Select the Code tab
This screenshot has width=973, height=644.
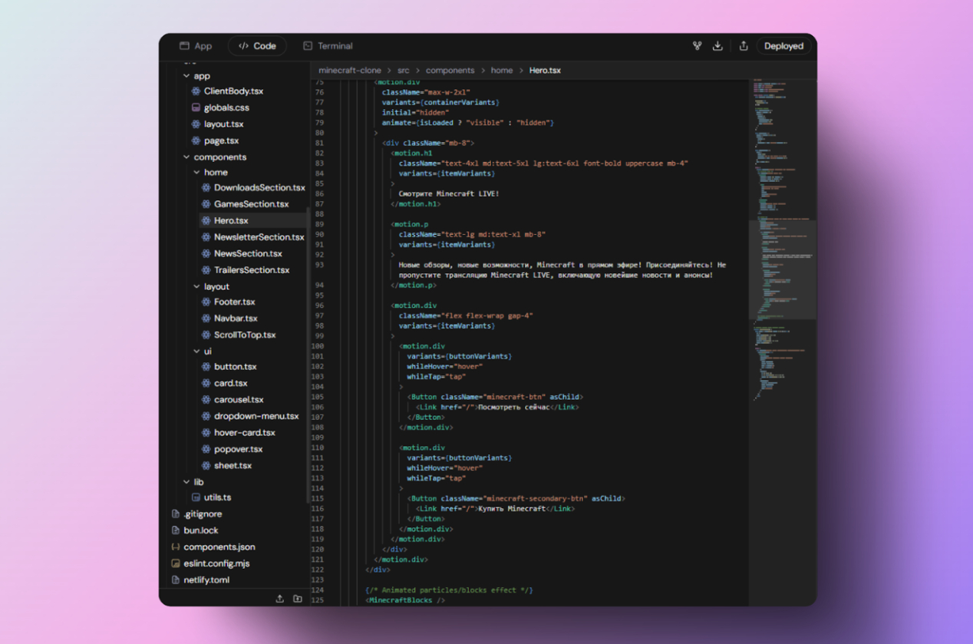[x=257, y=46]
